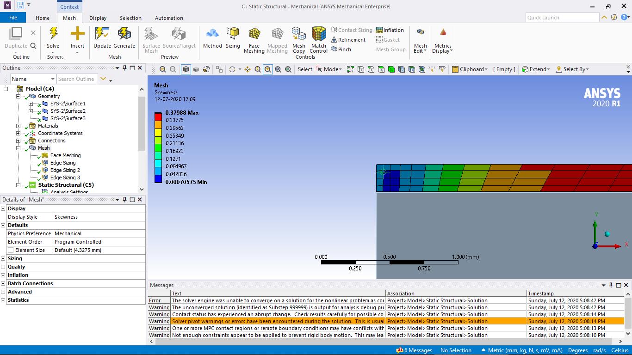The image size is (632, 355).
Task: Open Mesh Edit menu
Action: point(421,40)
